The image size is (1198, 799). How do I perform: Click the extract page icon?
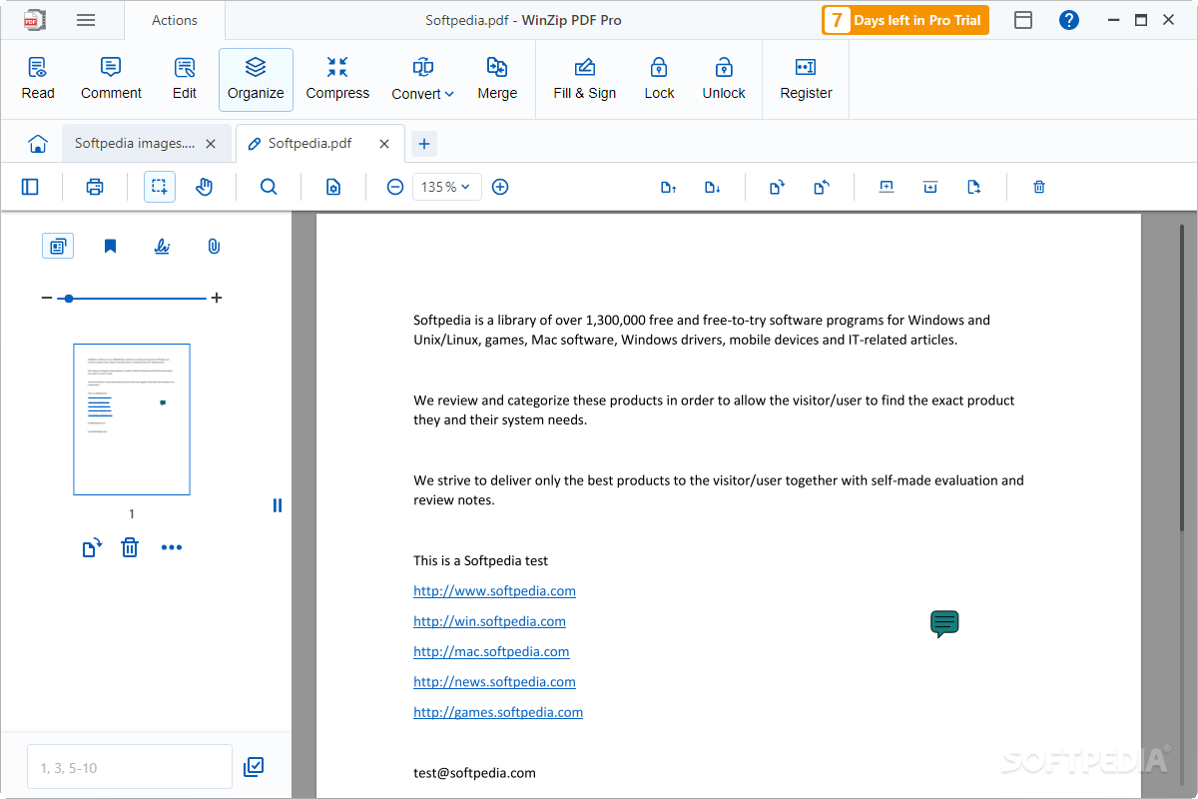[x=974, y=187]
